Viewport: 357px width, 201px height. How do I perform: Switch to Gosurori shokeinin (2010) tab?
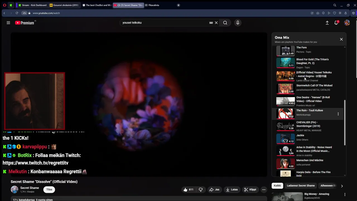(x=64, y=5)
